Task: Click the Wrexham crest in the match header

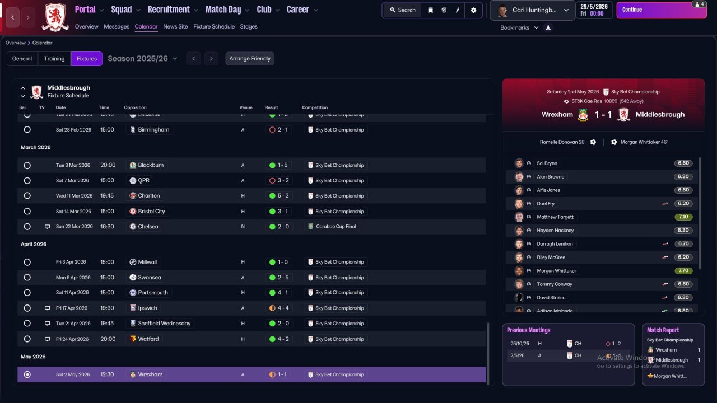Action: click(583, 115)
